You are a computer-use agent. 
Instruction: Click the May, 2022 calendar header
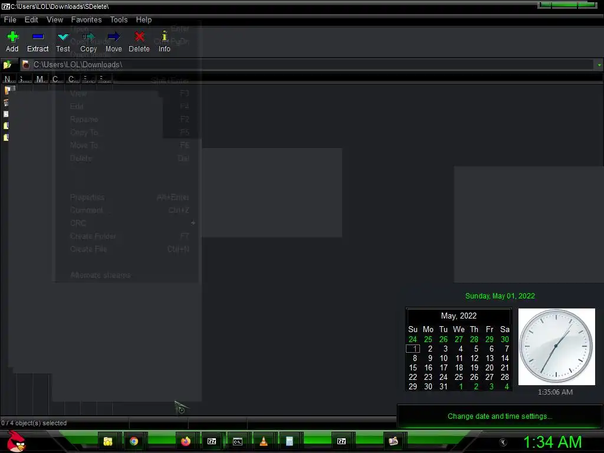point(459,316)
